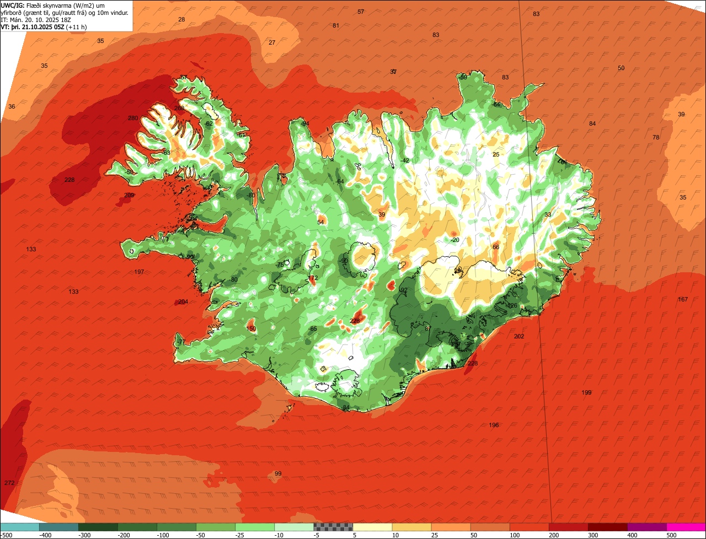Viewport: 706px width, 539px height.
Task: Click the map value '202' off the southeast coast
Action: 519,336
